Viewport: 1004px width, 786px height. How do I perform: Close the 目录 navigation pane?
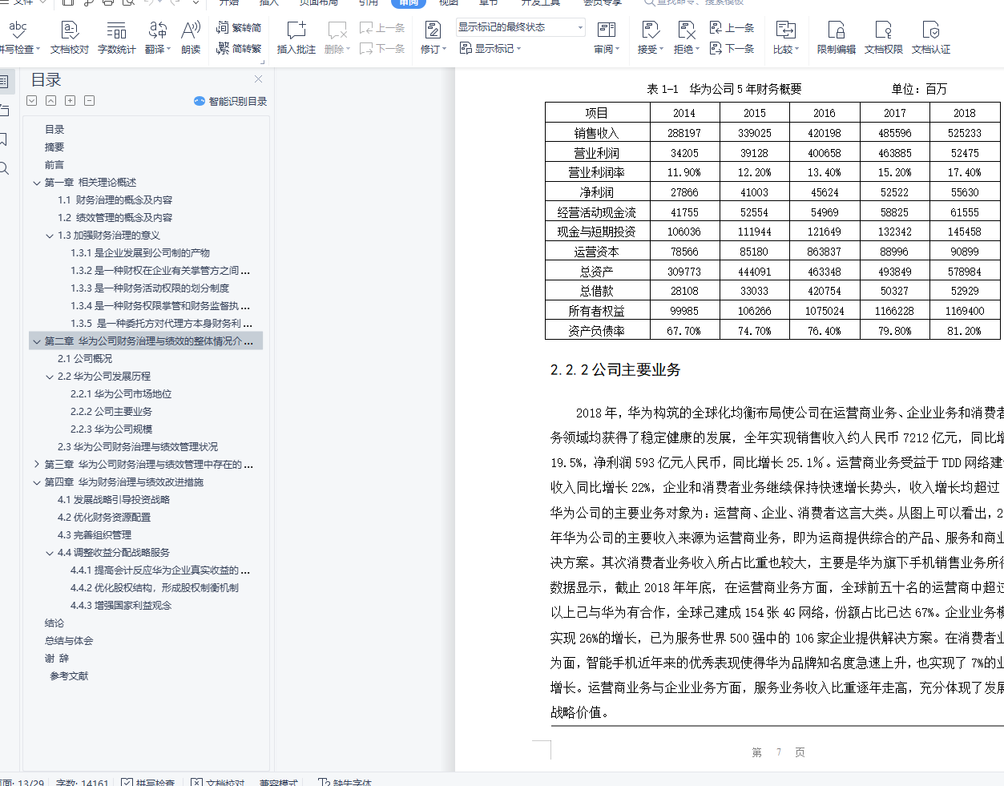258,79
